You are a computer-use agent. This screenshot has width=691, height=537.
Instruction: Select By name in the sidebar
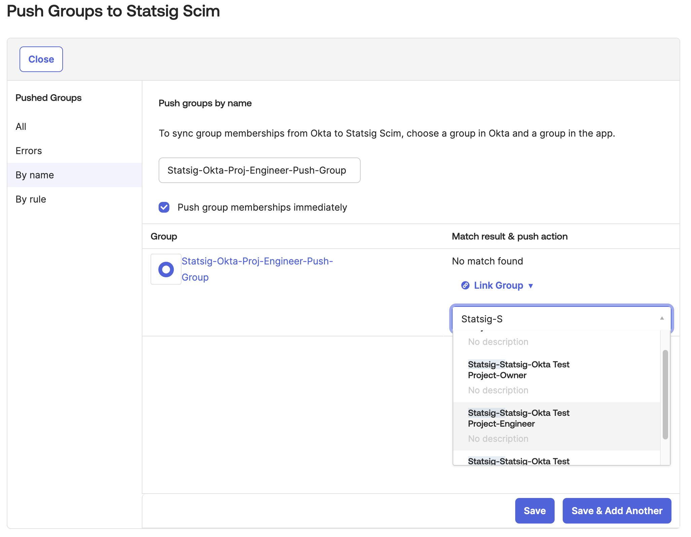(34, 175)
